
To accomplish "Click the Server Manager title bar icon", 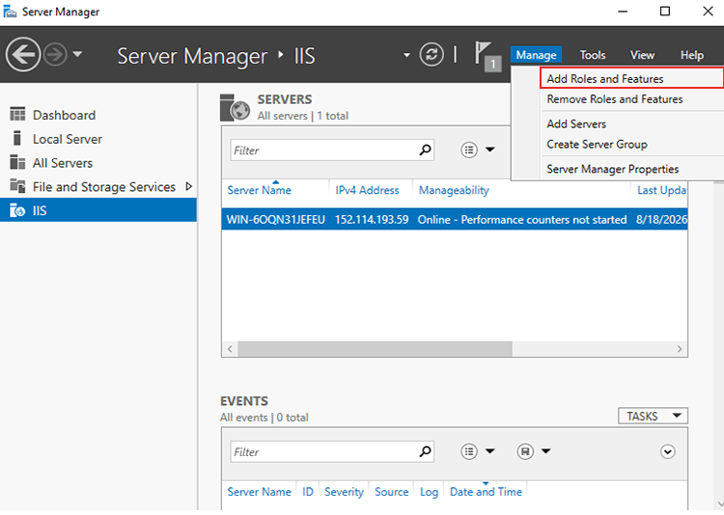I will click(x=10, y=11).
